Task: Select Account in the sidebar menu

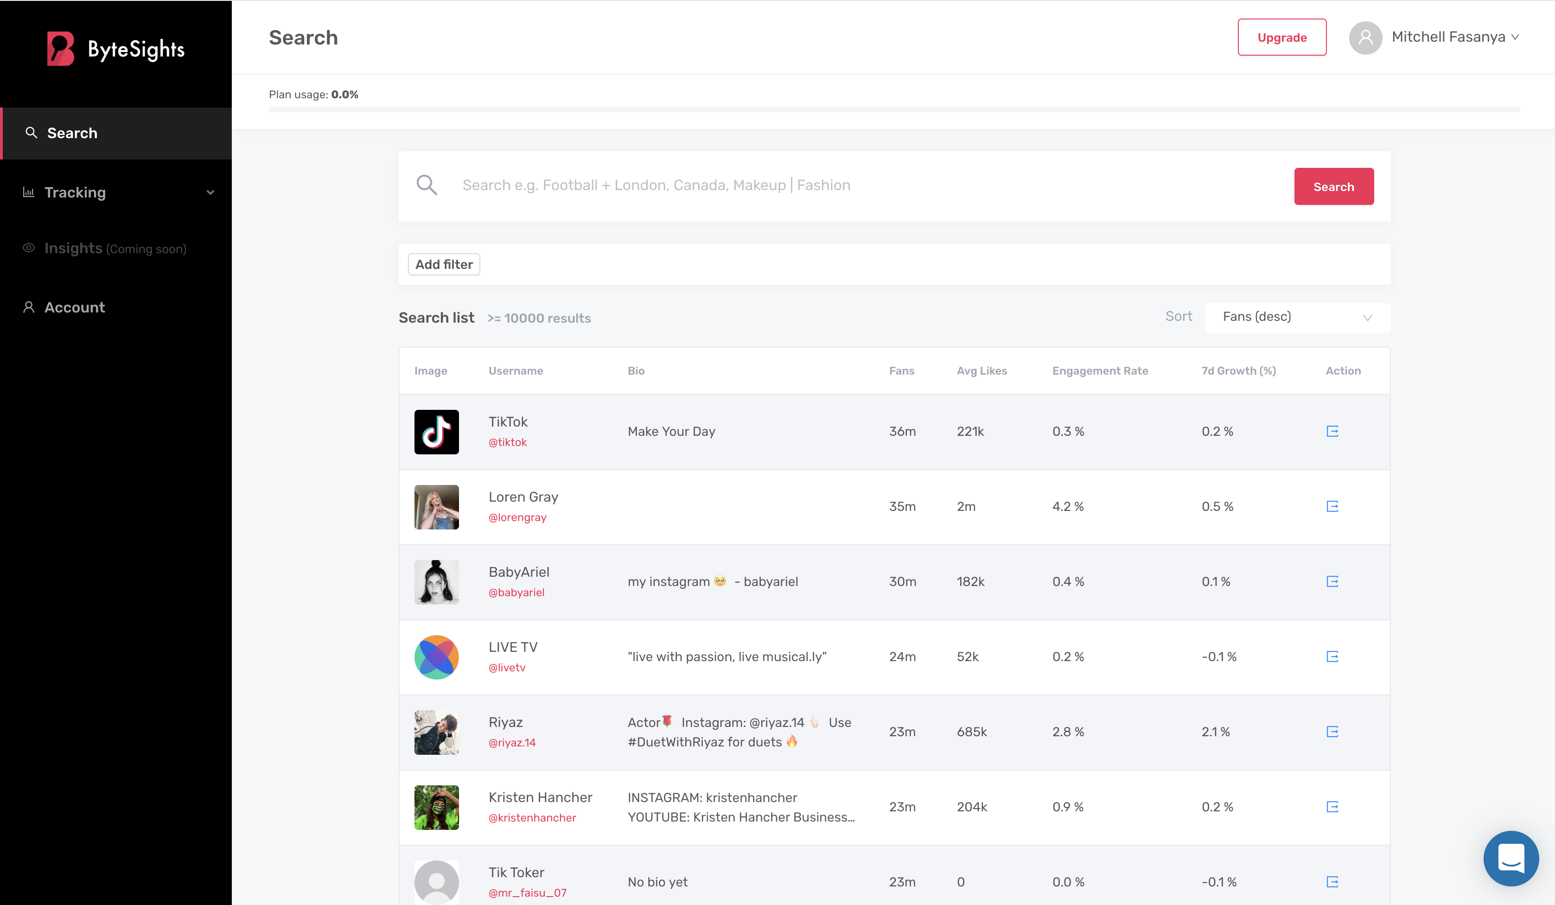Action: click(x=74, y=306)
